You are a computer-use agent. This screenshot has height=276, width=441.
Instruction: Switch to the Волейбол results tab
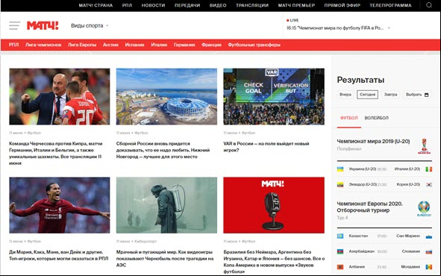376,118
